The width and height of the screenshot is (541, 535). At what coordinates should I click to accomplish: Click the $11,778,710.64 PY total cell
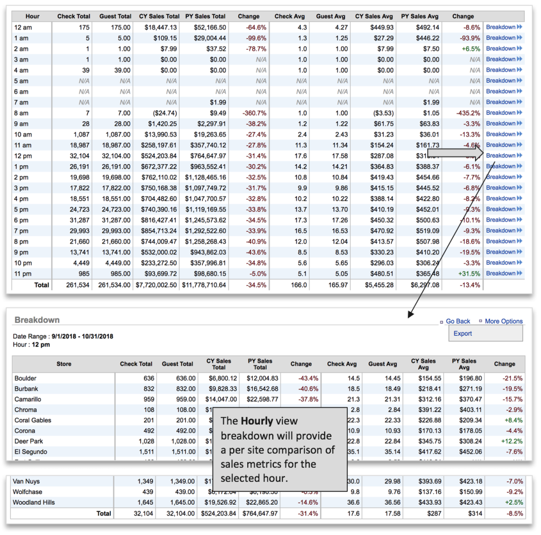point(204,285)
